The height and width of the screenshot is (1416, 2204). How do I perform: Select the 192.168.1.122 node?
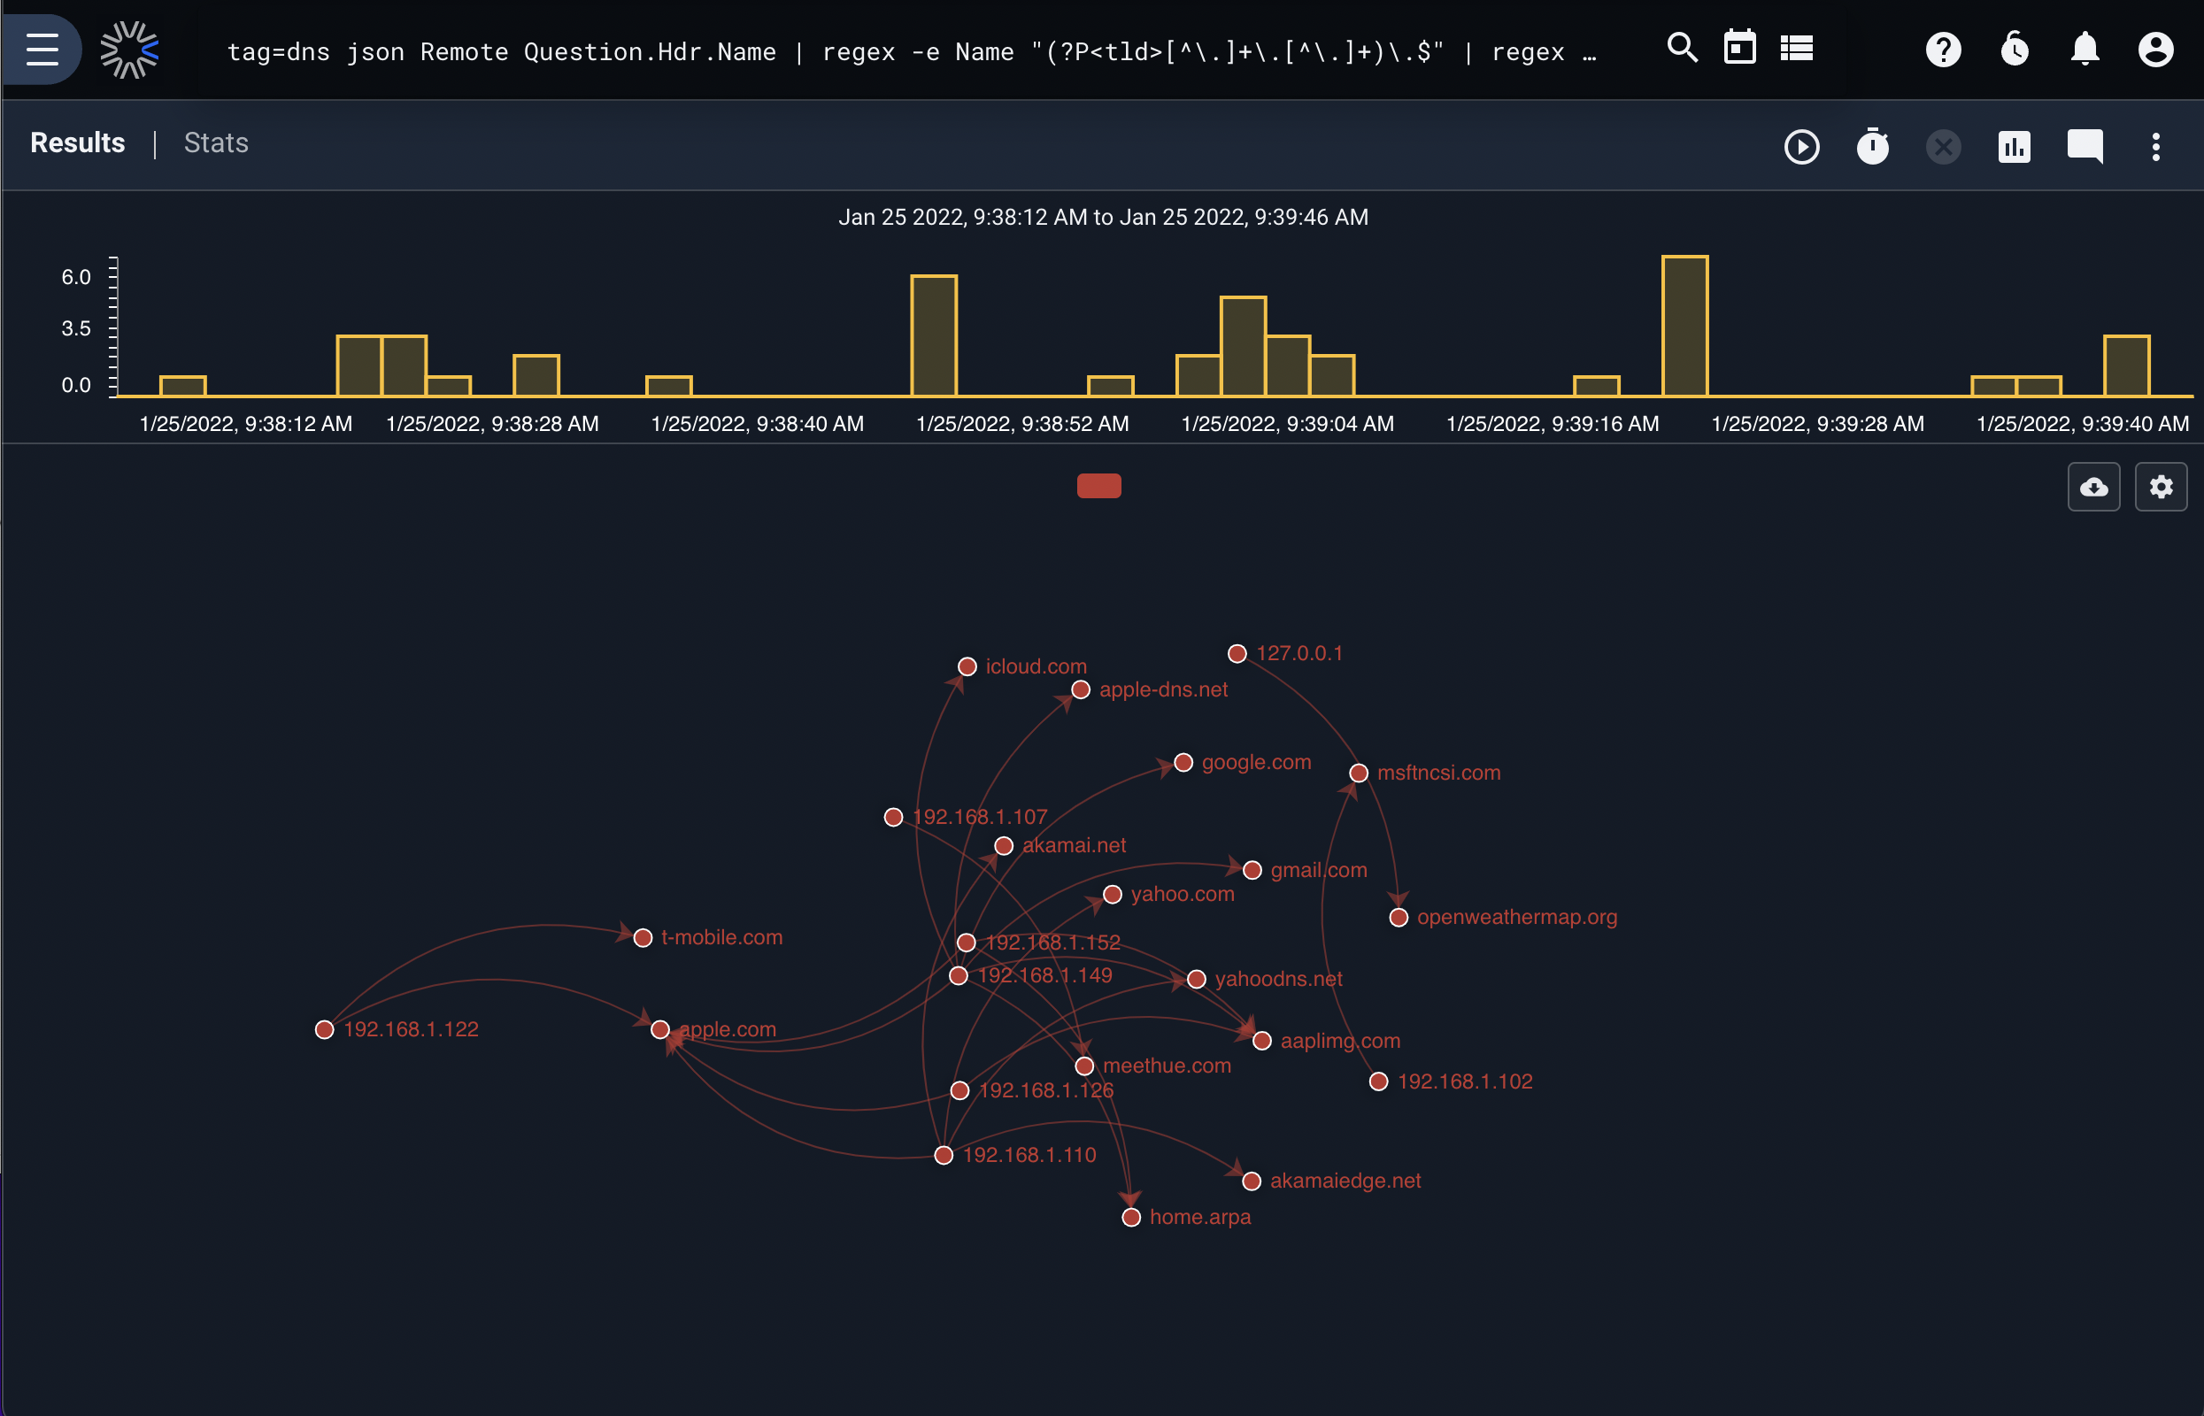point(324,1030)
